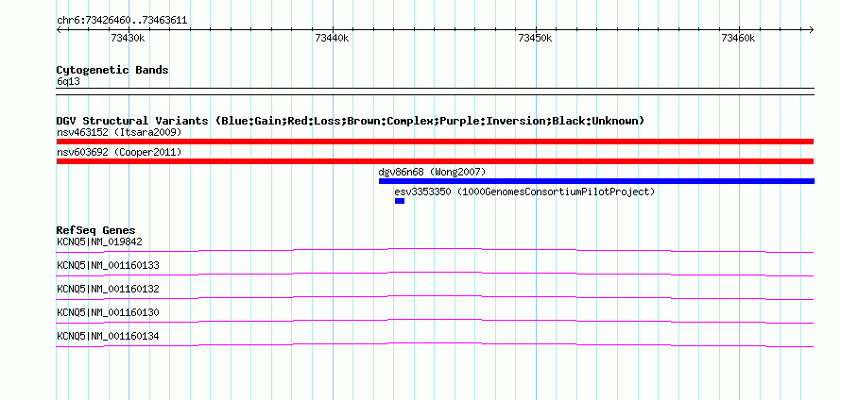Click the 73430k ruler tick label
Screen dimensions: 841x400
point(128,38)
